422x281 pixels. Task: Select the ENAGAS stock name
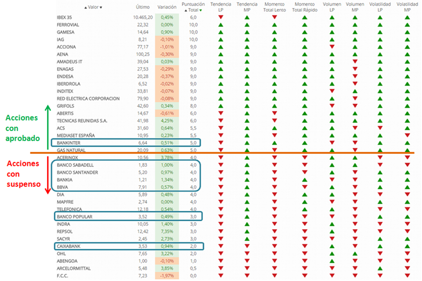click(65, 69)
